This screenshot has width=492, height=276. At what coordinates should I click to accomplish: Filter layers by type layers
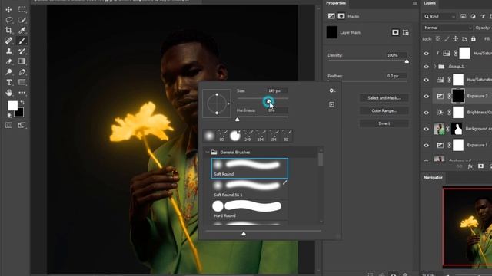click(x=483, y=17)
